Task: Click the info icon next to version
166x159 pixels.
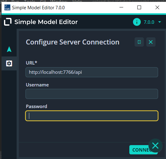Action: coord(137,22)
